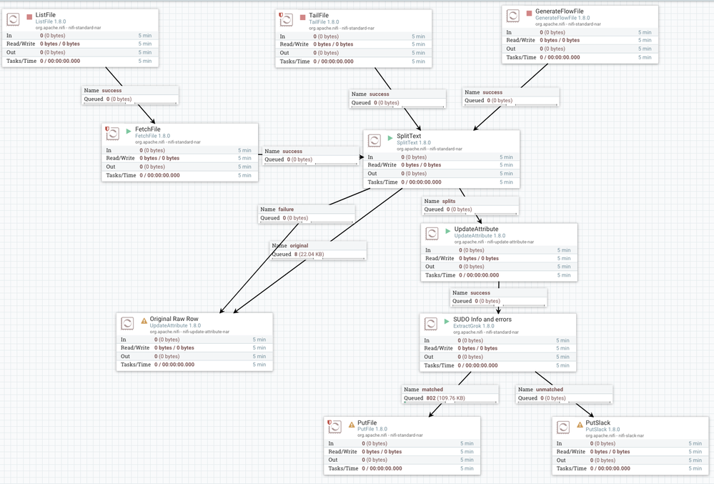Click the green running indicator on FetchFile
714x484 pixels.
click(x=129, y=131)
